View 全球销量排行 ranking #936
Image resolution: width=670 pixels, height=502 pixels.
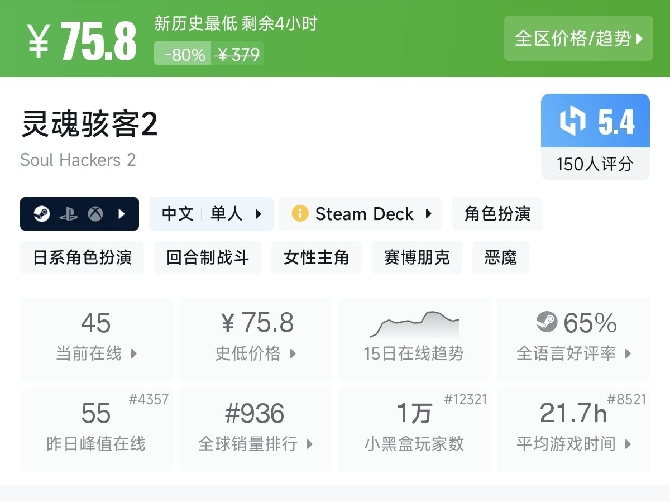255,429
